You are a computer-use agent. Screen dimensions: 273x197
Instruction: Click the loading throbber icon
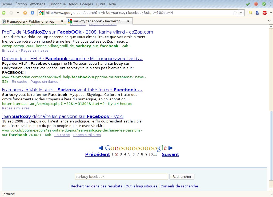point(270,4)
